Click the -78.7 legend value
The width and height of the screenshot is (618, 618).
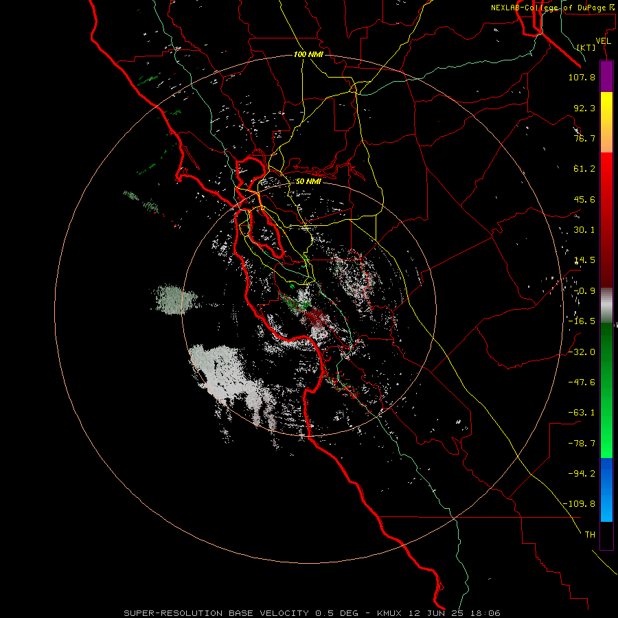coord(582,444)
